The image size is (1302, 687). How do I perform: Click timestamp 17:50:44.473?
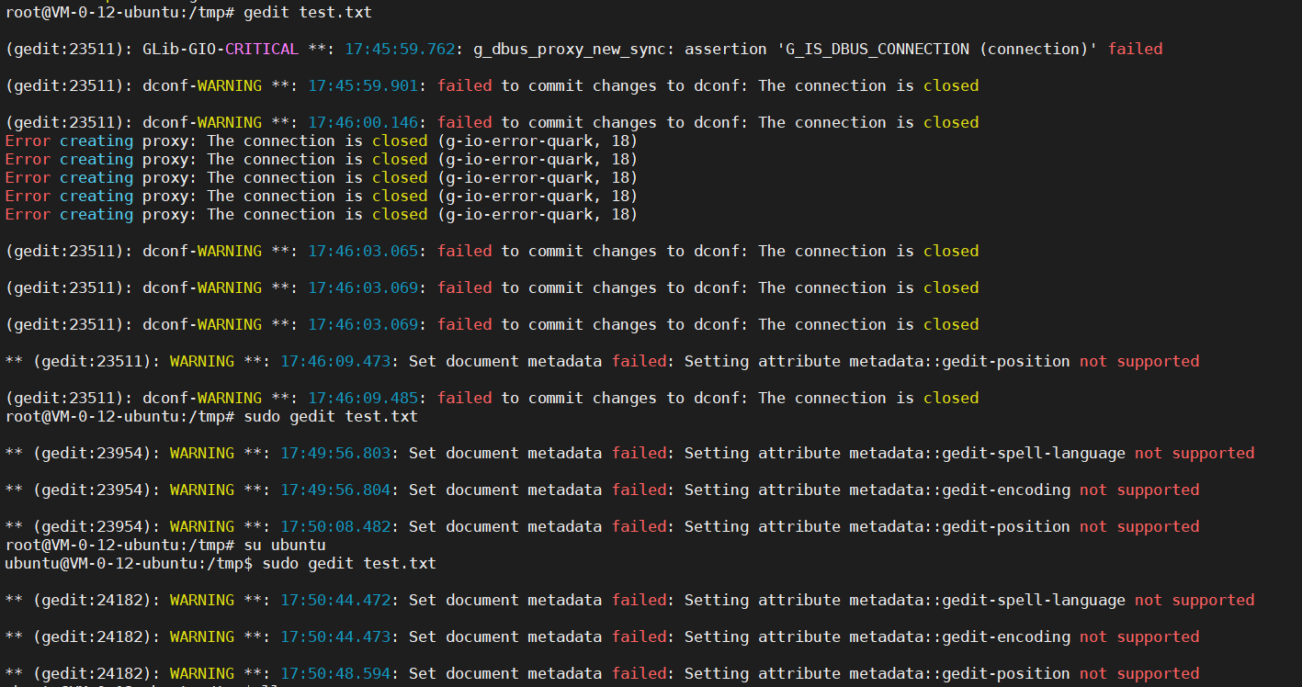click(335, 636)
